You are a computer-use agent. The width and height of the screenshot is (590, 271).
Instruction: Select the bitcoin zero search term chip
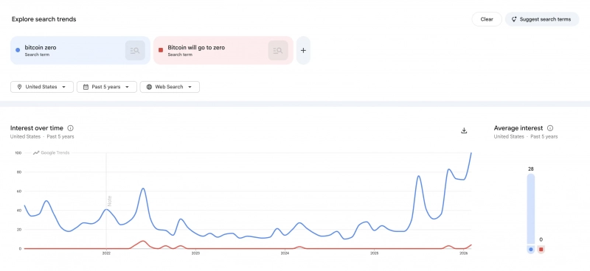(80, 50)
